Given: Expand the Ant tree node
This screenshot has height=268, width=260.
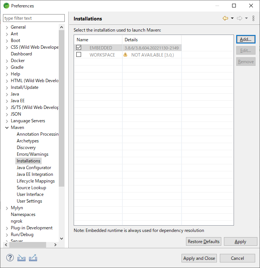Looking at the screenshot, I should click(7, 34).
